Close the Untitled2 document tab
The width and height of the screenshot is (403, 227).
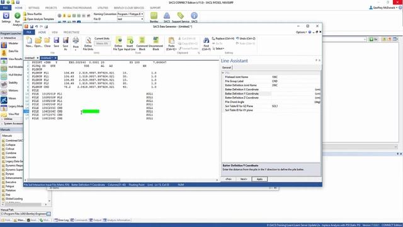55,58
